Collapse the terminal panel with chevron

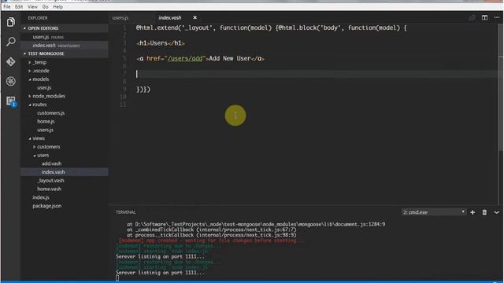496,212
